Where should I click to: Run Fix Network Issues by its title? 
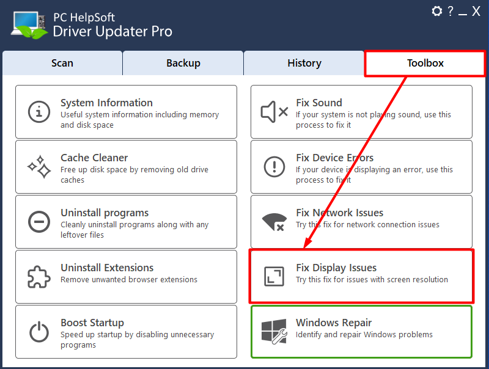(x=340, y=213)
